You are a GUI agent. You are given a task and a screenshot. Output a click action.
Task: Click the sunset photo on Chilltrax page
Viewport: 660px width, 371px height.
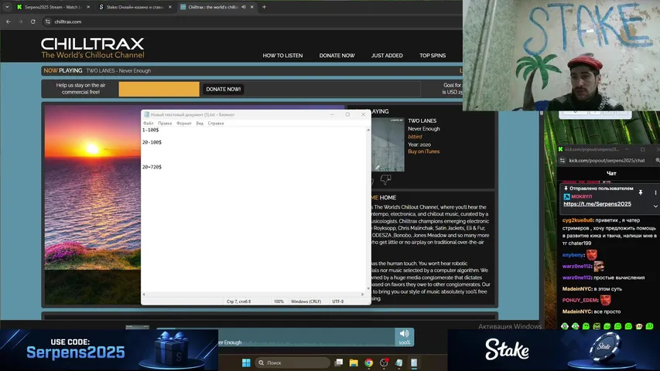(93, 187)
